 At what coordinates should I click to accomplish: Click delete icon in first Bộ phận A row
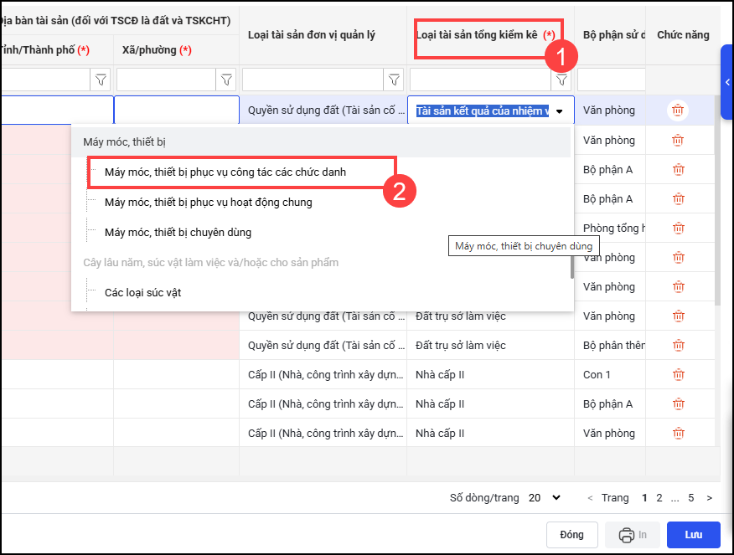point(678,170)
